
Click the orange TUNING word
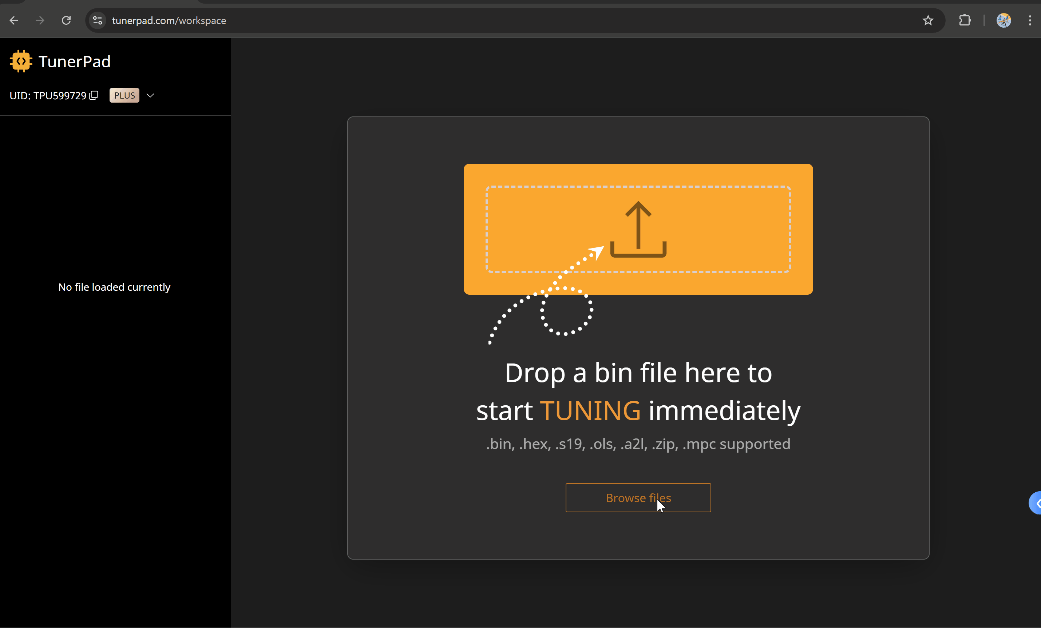(590, 410)
